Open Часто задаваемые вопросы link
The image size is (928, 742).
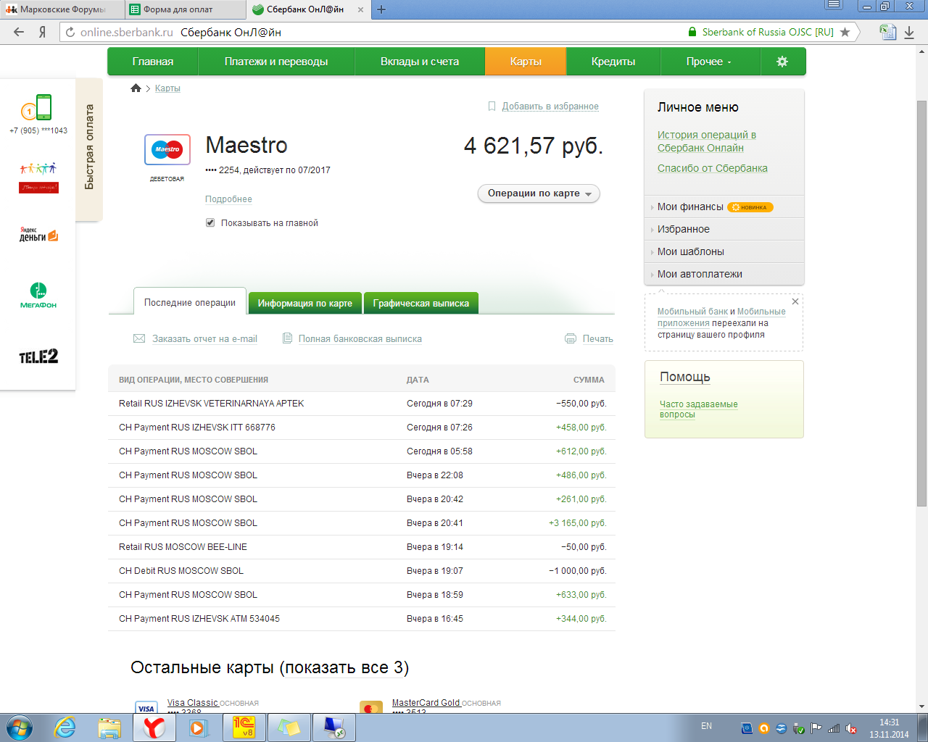pyautogui.click(x=698, y=409)
